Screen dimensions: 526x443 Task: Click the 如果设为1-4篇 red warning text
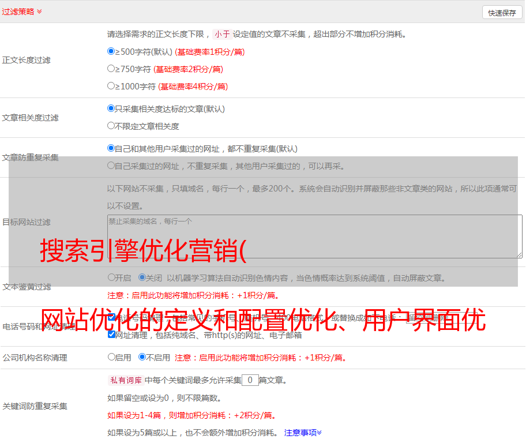pyautogui.click(x=192, y=415)
